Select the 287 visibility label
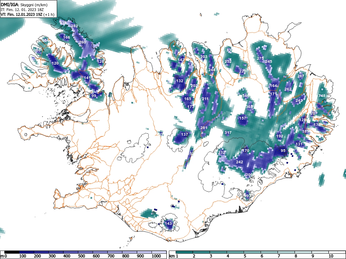Viewport: 346px width, 259px height. click(301, 76)
